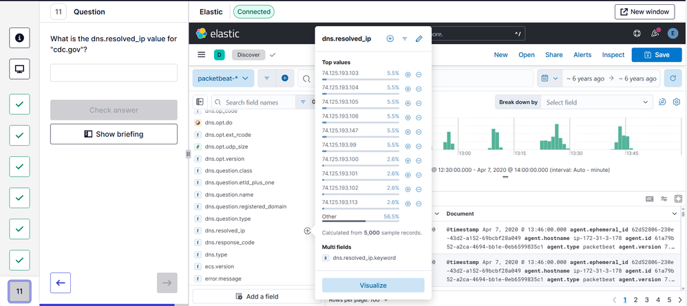Open the Inspect menu item
This screenshot has height=306, width=687.
click(x=613, y=55)
